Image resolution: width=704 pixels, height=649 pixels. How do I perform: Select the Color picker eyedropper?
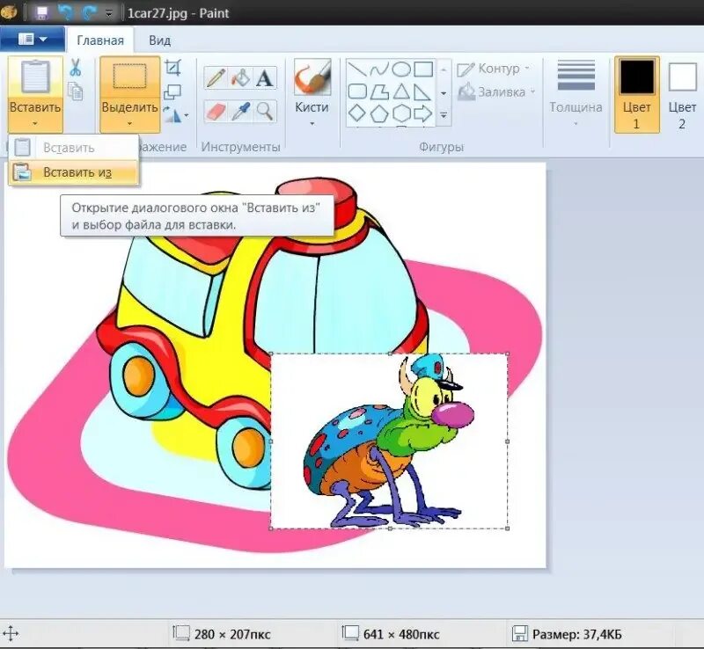240,111
